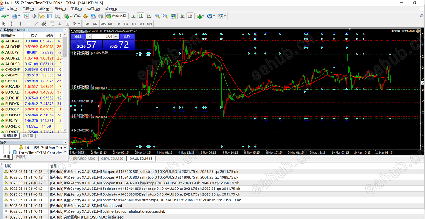Select the crosshair tool

[12, 24]
